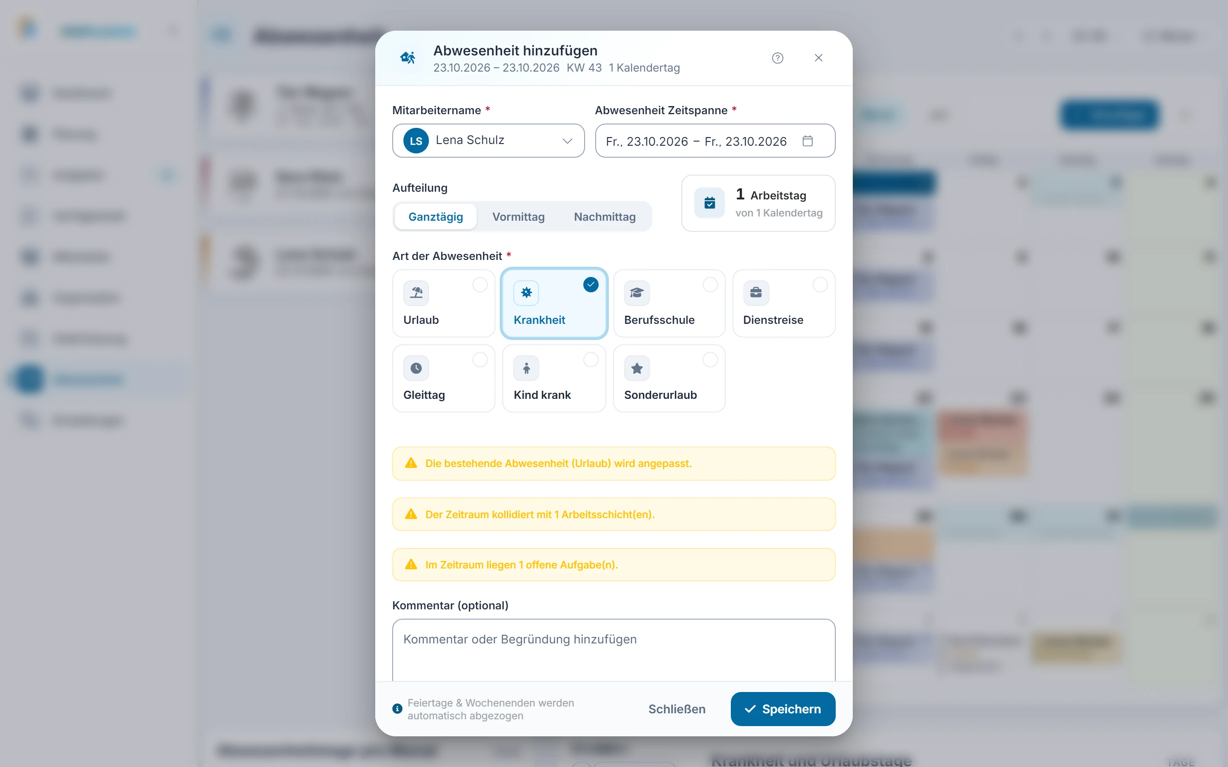Viewport: 1228px width, 767px height.
Task: Switch to the Nachmittag option
Action: click(604, 216)
